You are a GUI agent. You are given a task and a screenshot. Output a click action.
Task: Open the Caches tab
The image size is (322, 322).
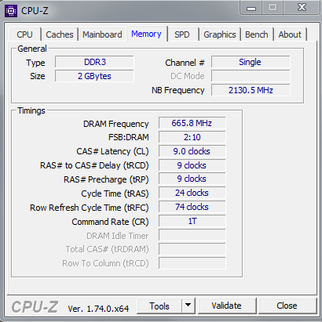pyautogui.click(x=60, y=34)
